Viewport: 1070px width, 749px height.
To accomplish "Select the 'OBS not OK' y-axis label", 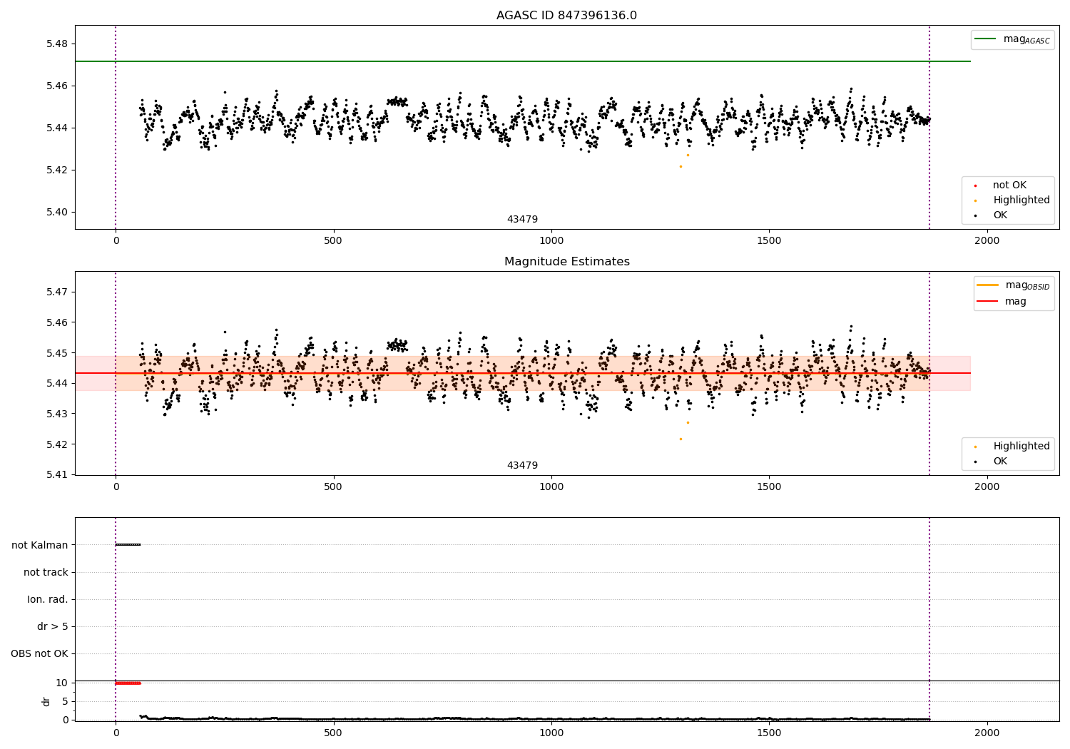I will pos(39,653).
